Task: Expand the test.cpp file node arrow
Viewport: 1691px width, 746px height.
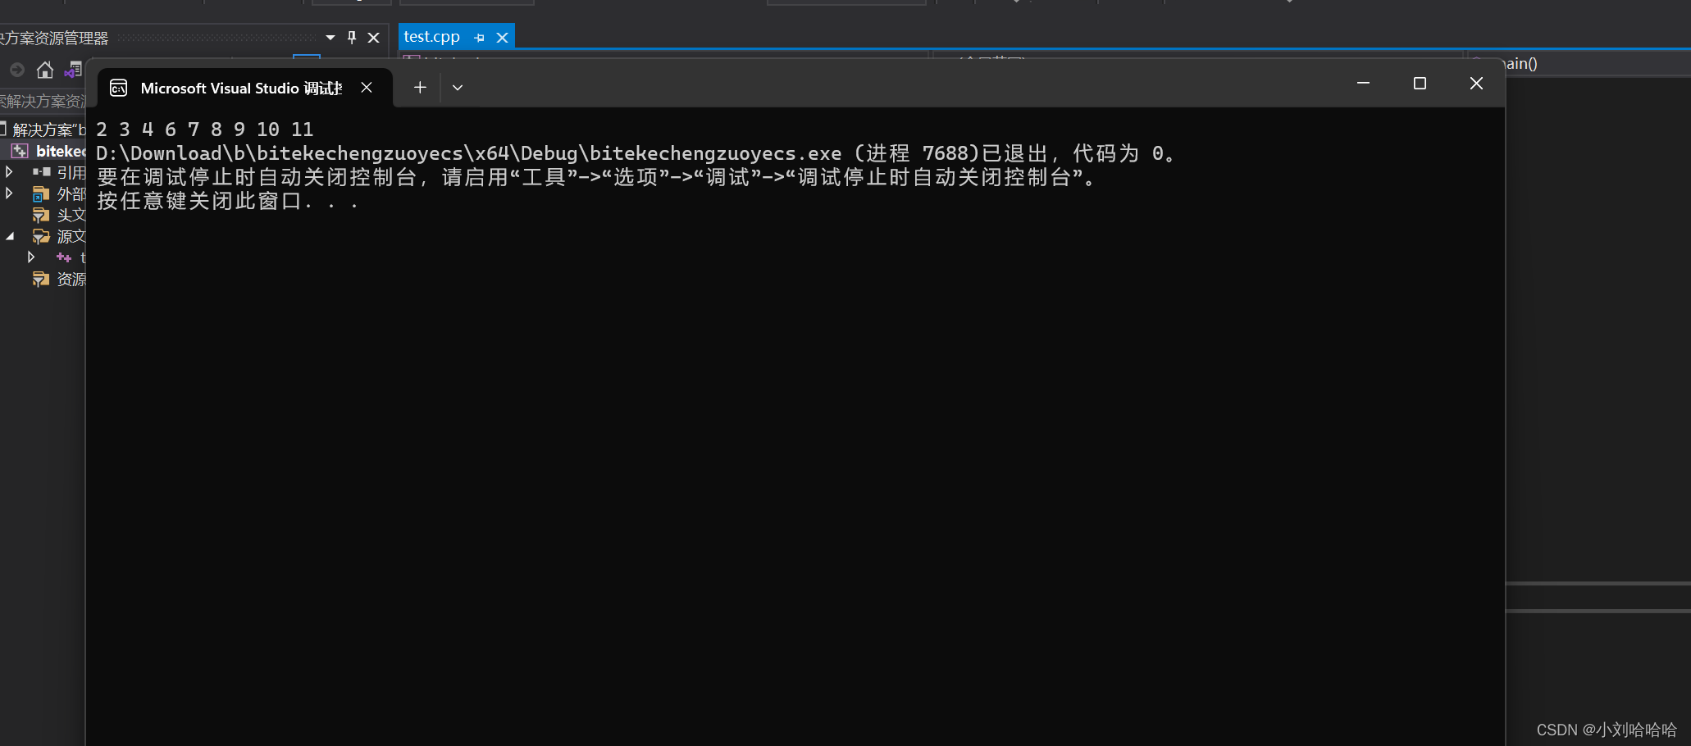Action: click(x=31, y=257)
